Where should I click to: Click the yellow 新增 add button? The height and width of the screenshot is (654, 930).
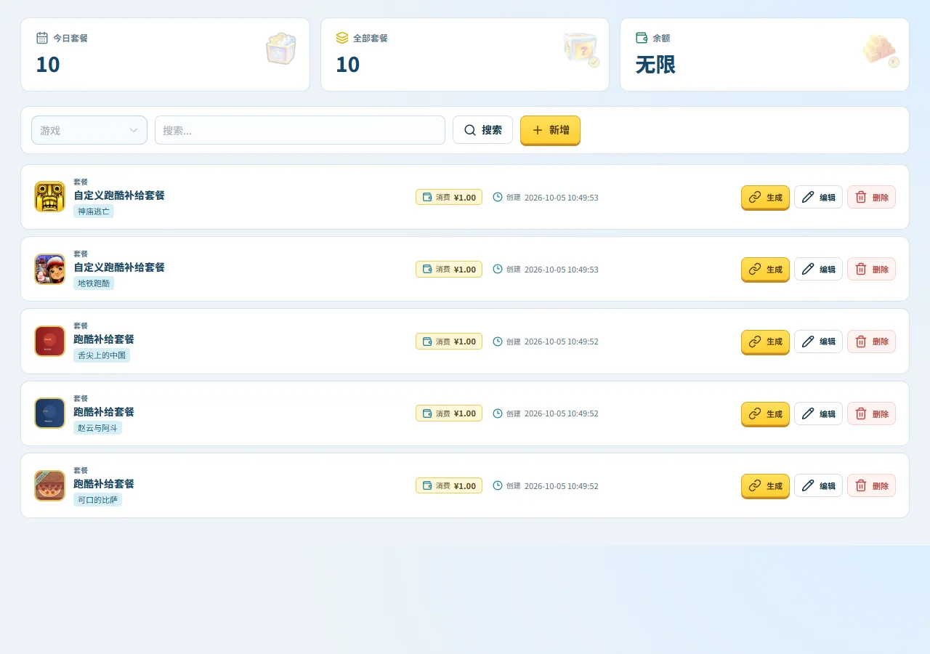[x=550, y=130]
